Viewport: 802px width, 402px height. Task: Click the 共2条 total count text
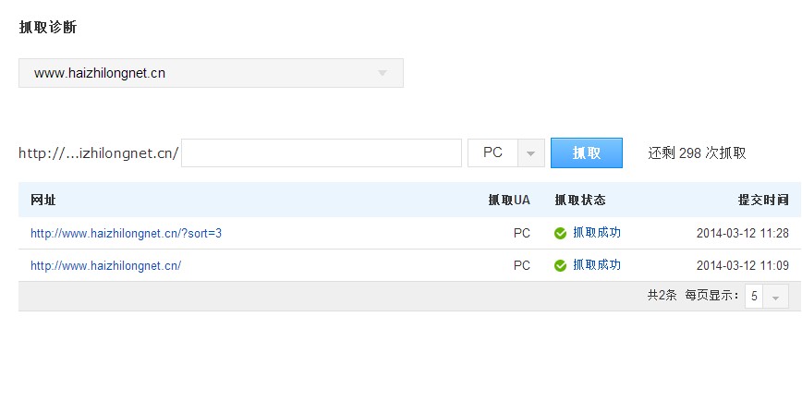point(662,295)
